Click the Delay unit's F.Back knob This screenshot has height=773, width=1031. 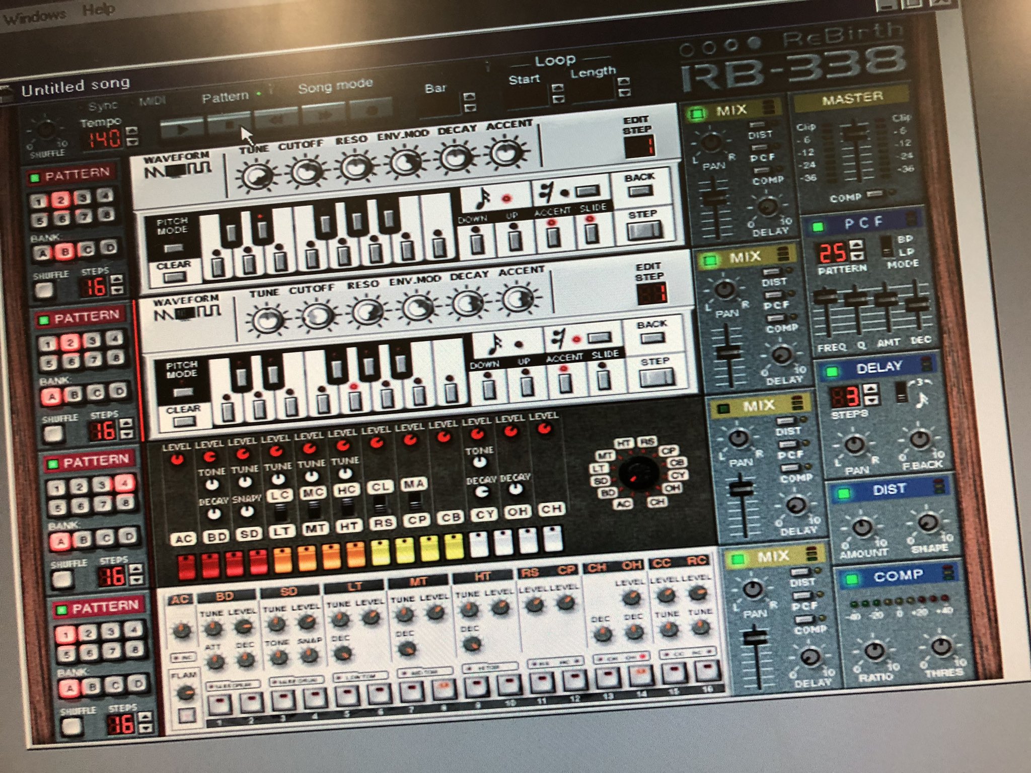click(x=920, y=439)
